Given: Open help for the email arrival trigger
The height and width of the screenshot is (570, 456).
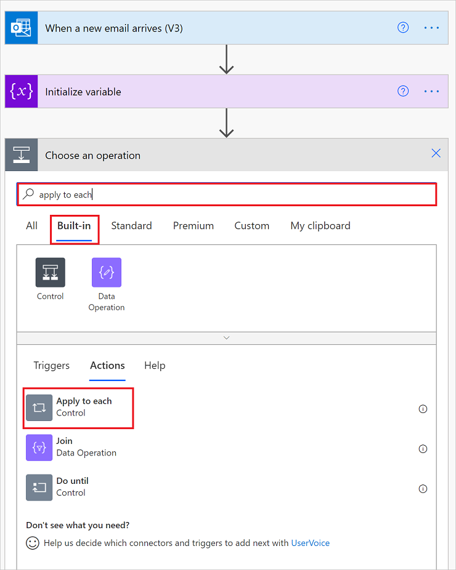Looking at the screenshot, I should coord(403,27).
